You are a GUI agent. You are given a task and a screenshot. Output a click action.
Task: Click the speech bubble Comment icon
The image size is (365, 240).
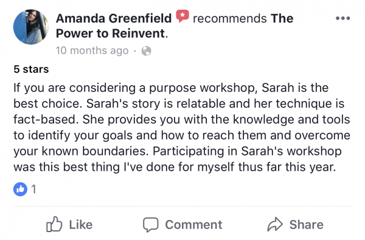(151, 225)
